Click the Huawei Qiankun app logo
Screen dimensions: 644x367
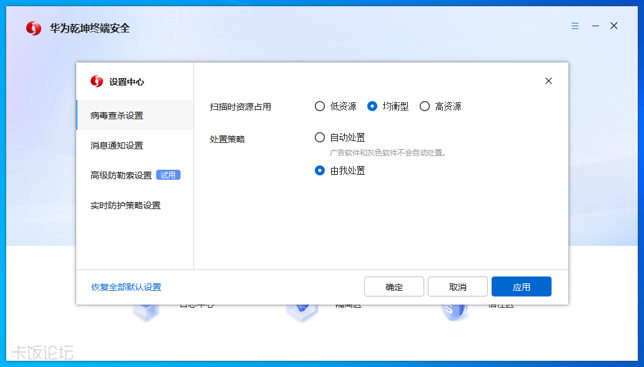point(34,28)
